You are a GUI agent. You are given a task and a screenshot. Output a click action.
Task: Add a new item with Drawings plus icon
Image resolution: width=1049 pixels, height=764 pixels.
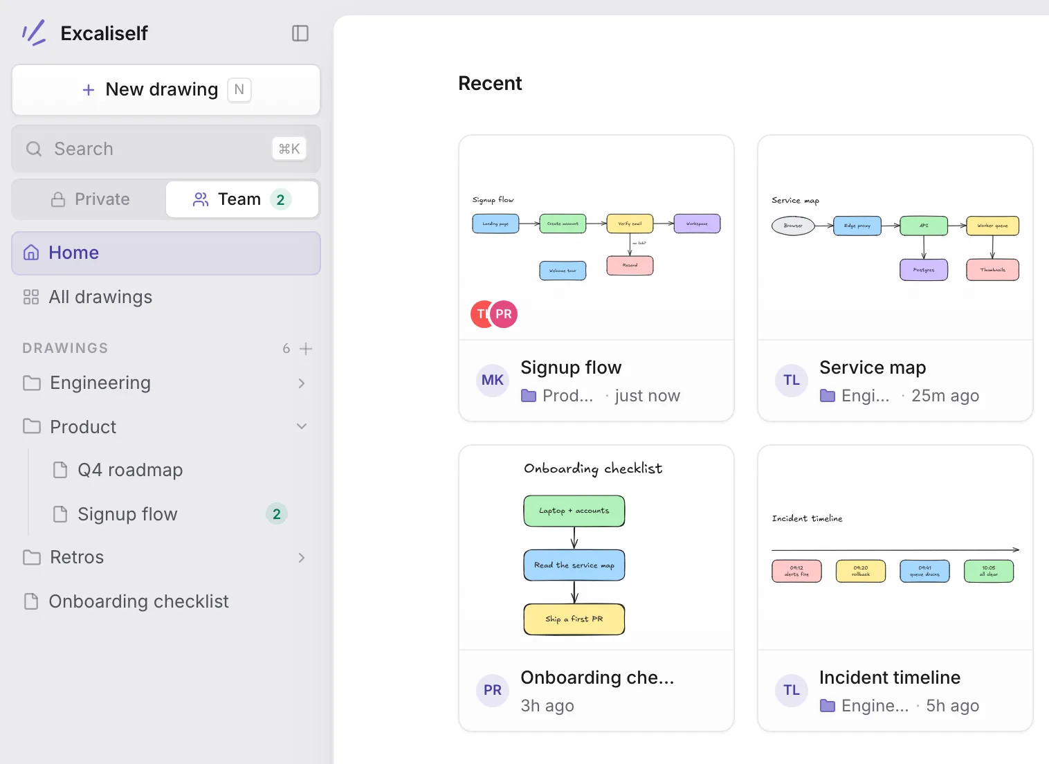pos(306,349)
